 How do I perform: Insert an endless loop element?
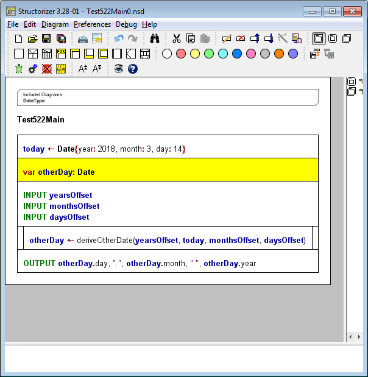point(103,54)
